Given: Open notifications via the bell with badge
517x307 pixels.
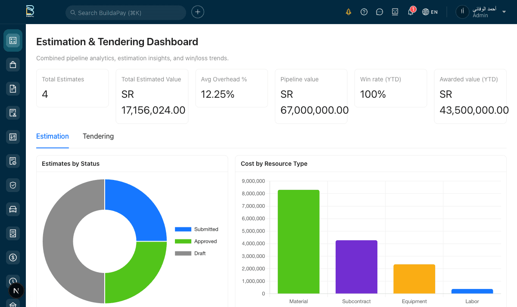Looking at the screenshot, I should (411, 12).
